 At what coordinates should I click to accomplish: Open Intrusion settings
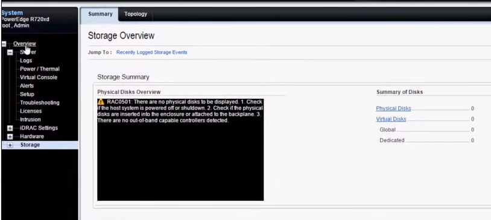pos(30,119)
